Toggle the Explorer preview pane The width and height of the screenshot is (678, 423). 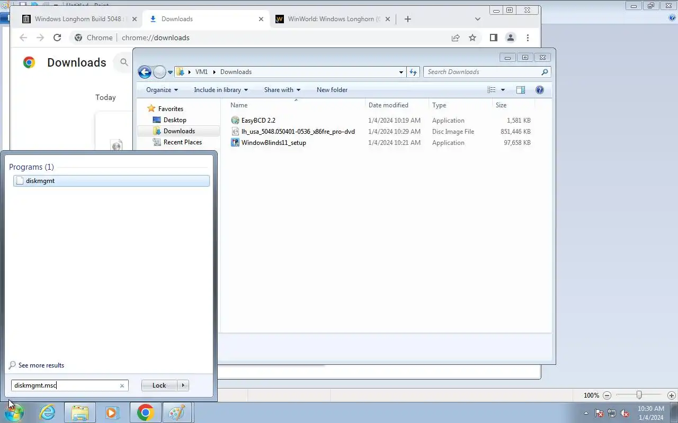(521, 90)
